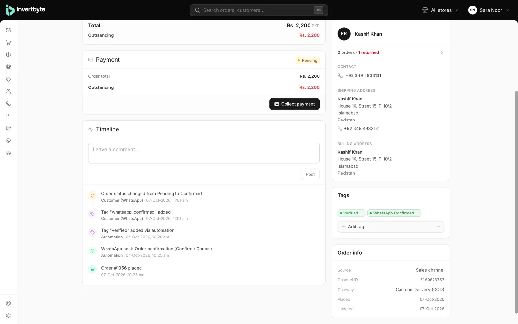Open the settings gear icon in sidebar
Viewport: 518px width, 324px height.
pyautogui.click(x=8, y=315)
